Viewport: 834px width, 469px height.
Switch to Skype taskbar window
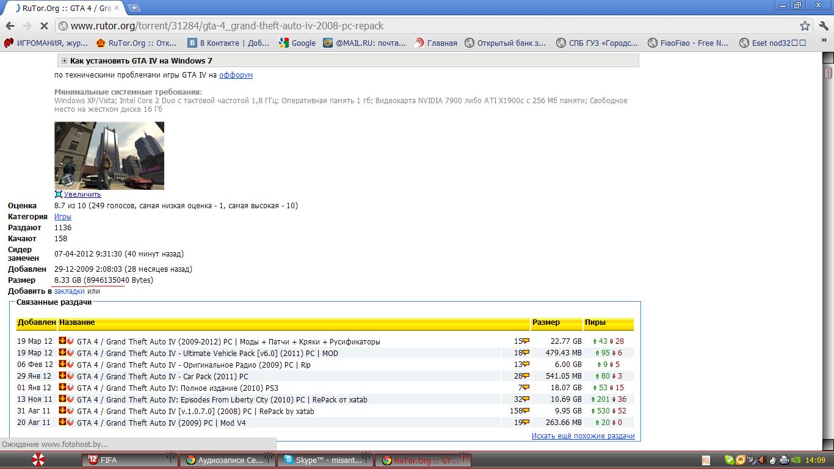325,460
